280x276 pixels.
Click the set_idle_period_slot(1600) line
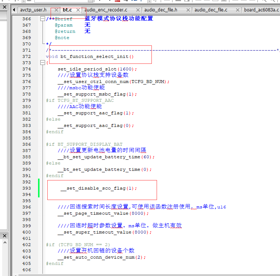pos(97,69)
